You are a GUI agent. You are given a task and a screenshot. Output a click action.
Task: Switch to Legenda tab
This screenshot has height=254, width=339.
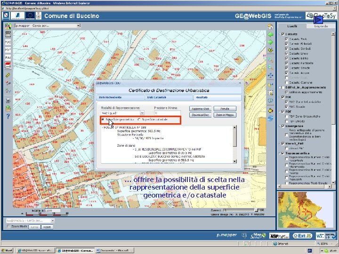[321, 26]
